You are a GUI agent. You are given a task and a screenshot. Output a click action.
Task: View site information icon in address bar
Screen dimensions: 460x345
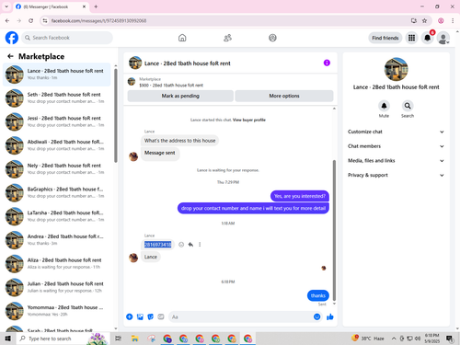tap(45, 20)
